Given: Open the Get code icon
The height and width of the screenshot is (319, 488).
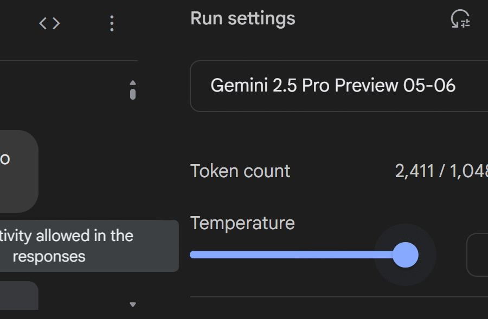Looking at the screenshot, I should point(49,23).
